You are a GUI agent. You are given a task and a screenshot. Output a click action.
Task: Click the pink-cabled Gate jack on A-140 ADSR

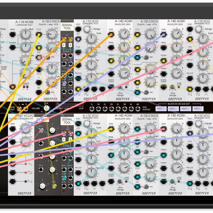click(x=164, y=129)
